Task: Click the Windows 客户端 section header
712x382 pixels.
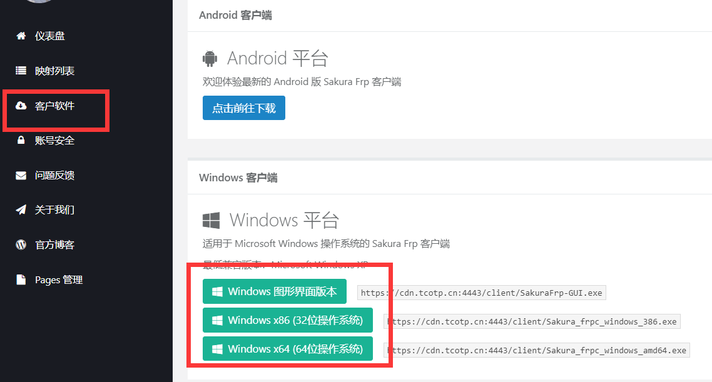Action: [238, 178]
